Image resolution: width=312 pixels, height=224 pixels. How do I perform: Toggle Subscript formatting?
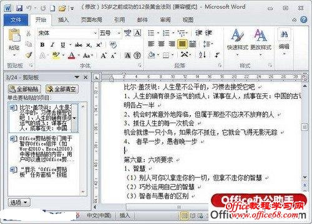coord(89,45)
